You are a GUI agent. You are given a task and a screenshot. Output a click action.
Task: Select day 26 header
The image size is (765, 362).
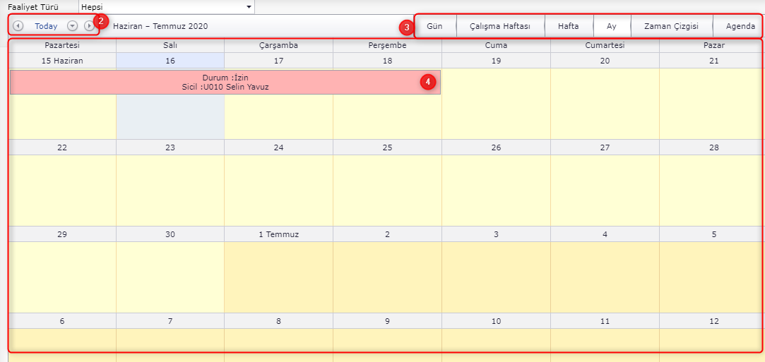point(496,147)
